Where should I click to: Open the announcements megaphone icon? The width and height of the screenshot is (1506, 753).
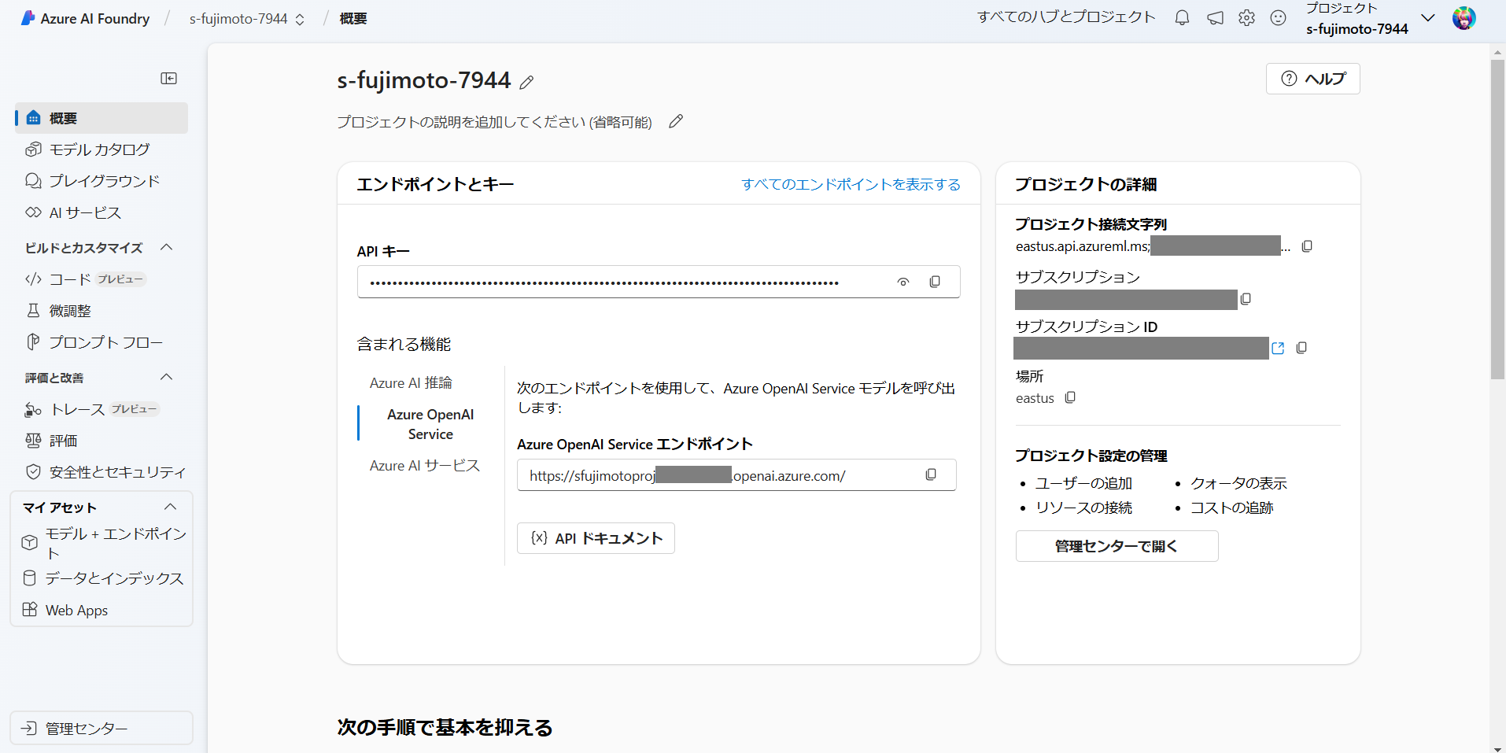click(x=1215, y=18)
